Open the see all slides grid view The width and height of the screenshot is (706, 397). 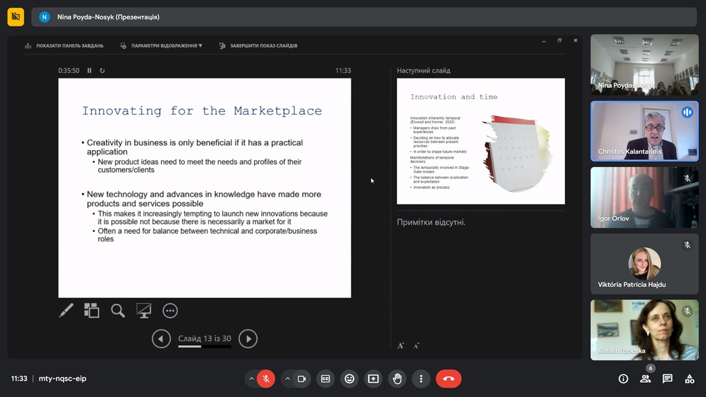pos(92,311)
